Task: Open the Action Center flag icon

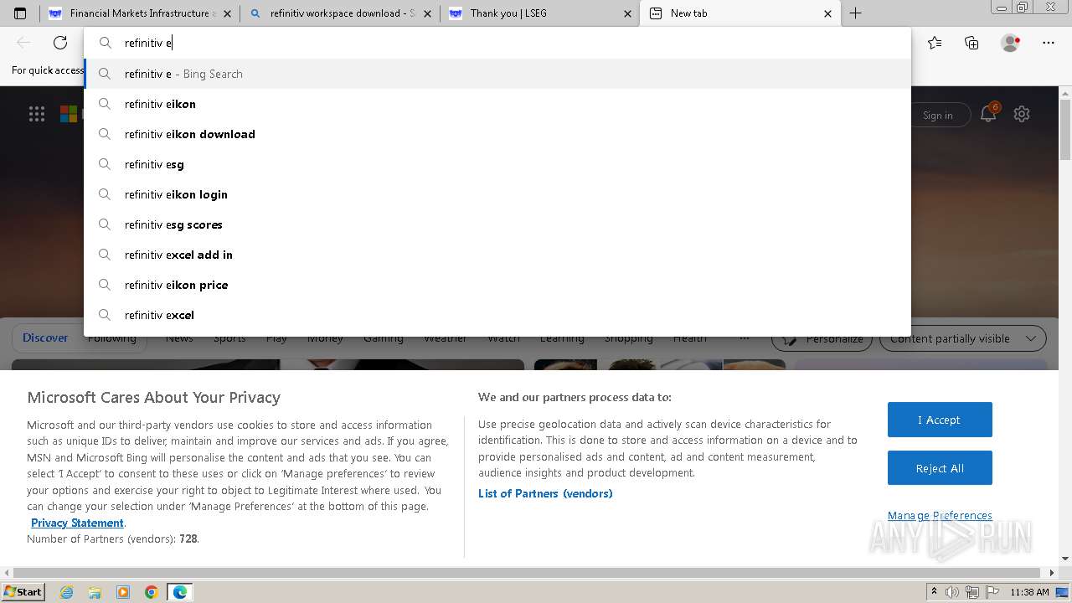Action: pos(991,592)
